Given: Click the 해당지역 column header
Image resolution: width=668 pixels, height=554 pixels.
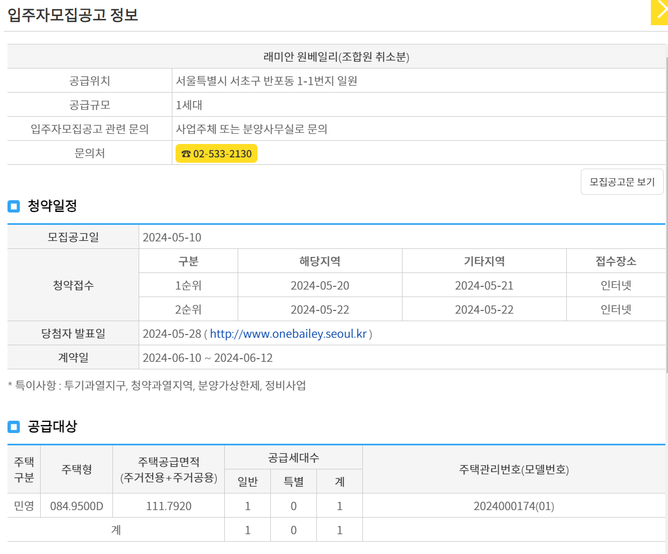Looking at the screenshot, I should coord(320,261).
